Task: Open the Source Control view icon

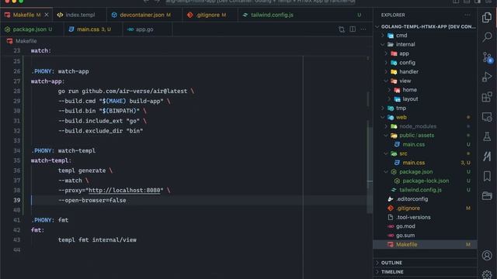Action: [x=487, y=57]
